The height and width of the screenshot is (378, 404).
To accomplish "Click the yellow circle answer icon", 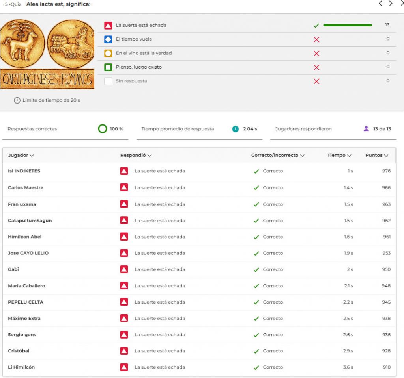I will 108,53.
